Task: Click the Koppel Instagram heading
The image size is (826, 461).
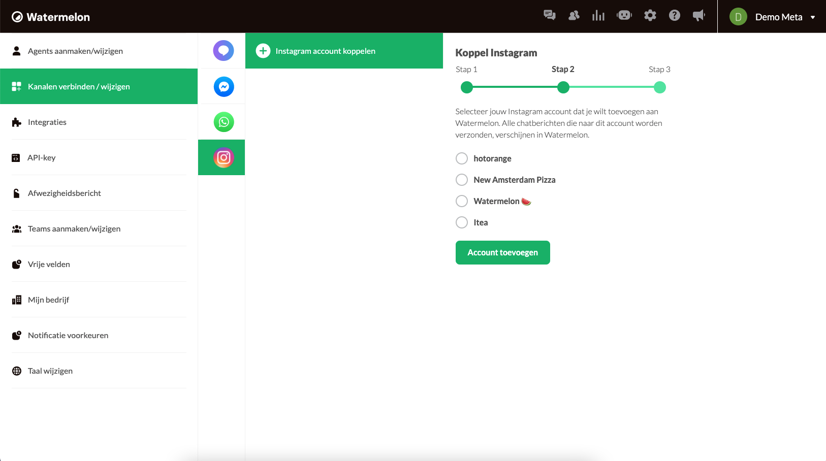Action: coord(496,53)
